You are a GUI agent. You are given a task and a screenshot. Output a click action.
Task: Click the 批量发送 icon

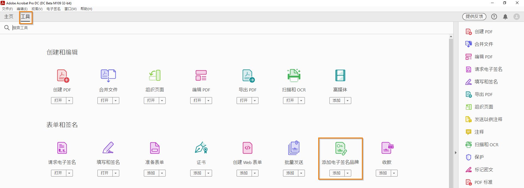point(294,148)
